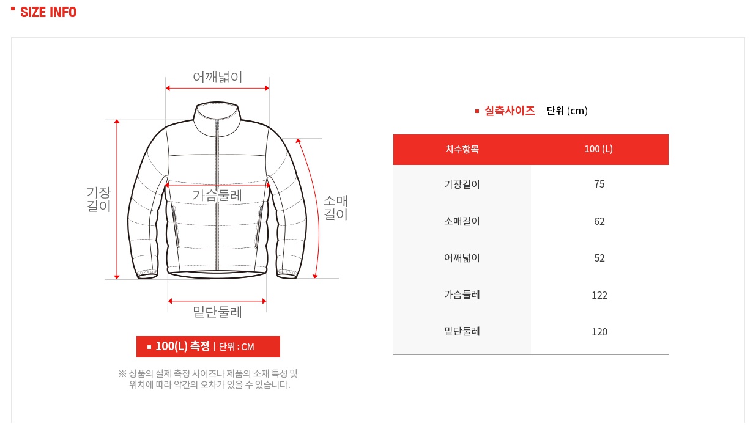Click the red 100(L) 측정 badge

(208, 346)
